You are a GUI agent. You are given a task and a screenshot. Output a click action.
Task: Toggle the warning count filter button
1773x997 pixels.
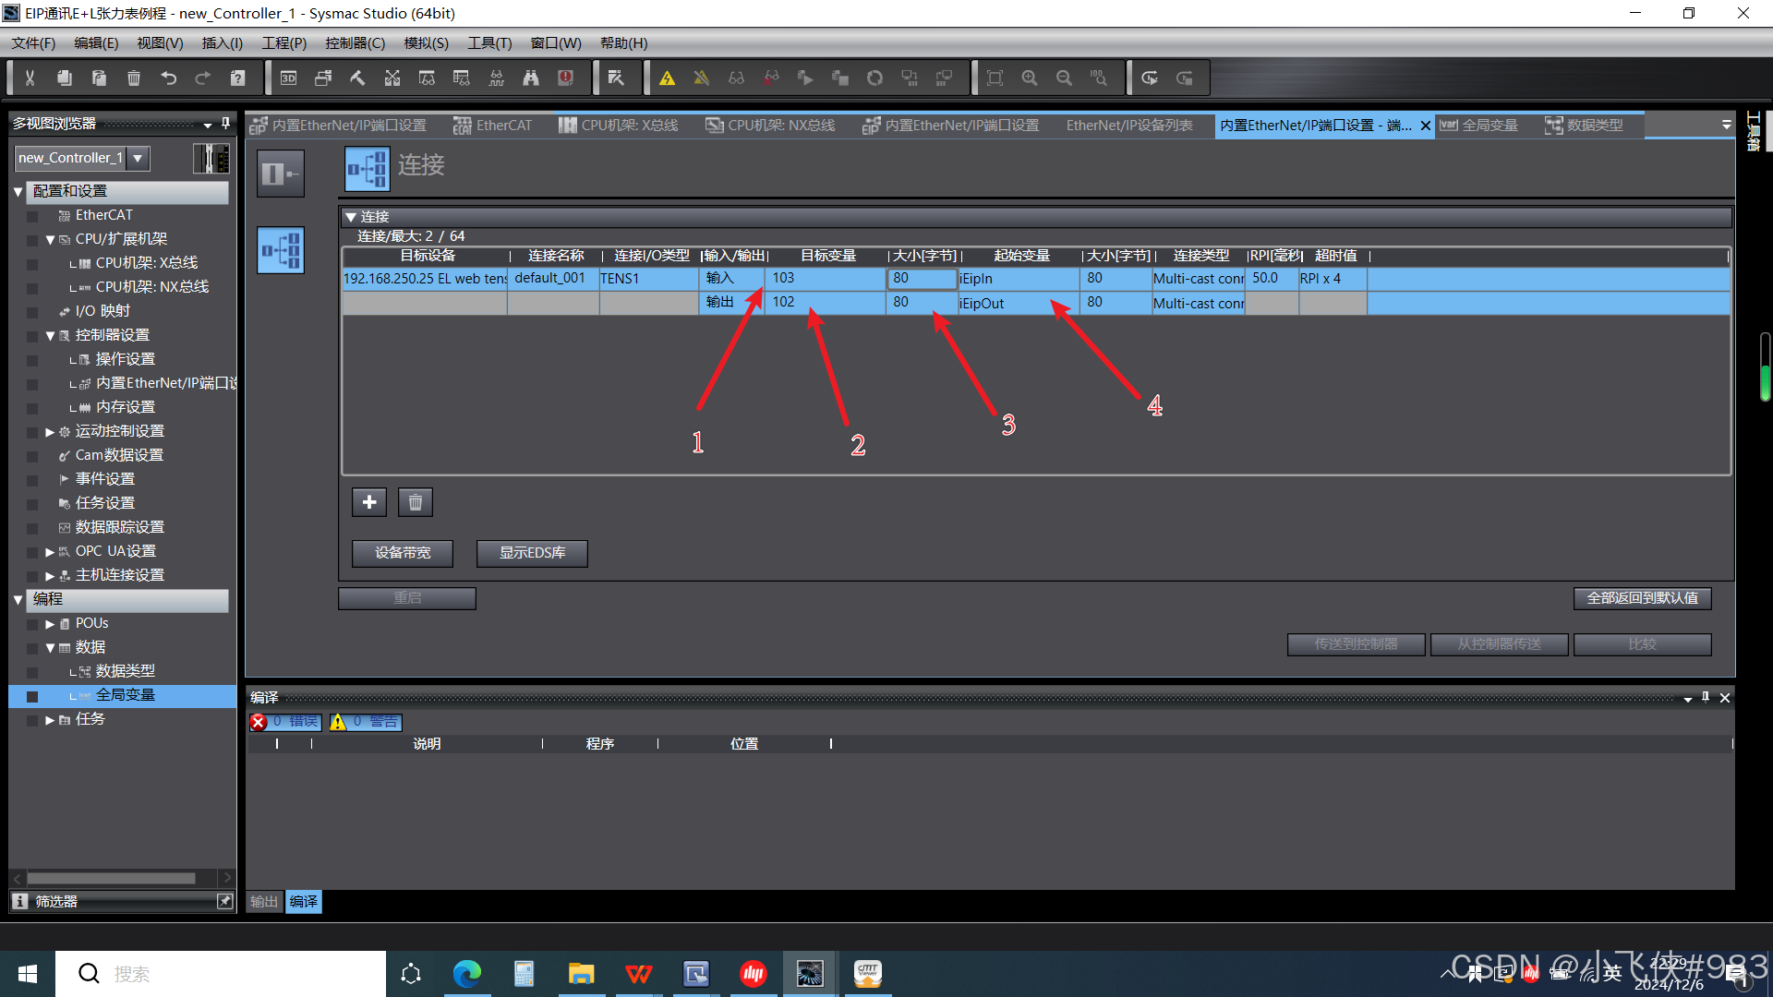coord(366,722)
